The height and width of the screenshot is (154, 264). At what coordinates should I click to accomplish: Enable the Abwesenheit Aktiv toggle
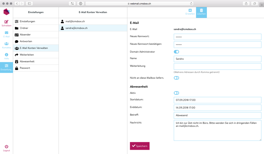click(x=176, y=93)
